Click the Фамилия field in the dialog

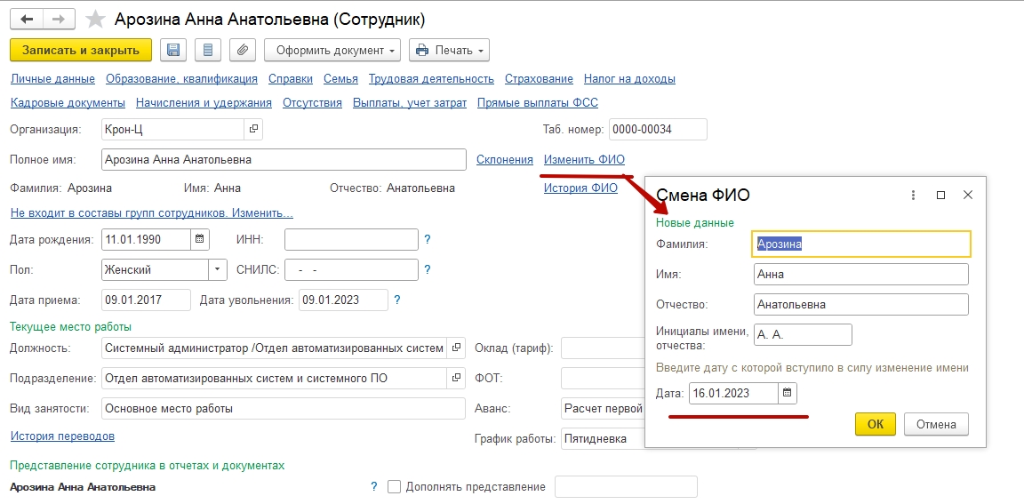click(860, 244)
